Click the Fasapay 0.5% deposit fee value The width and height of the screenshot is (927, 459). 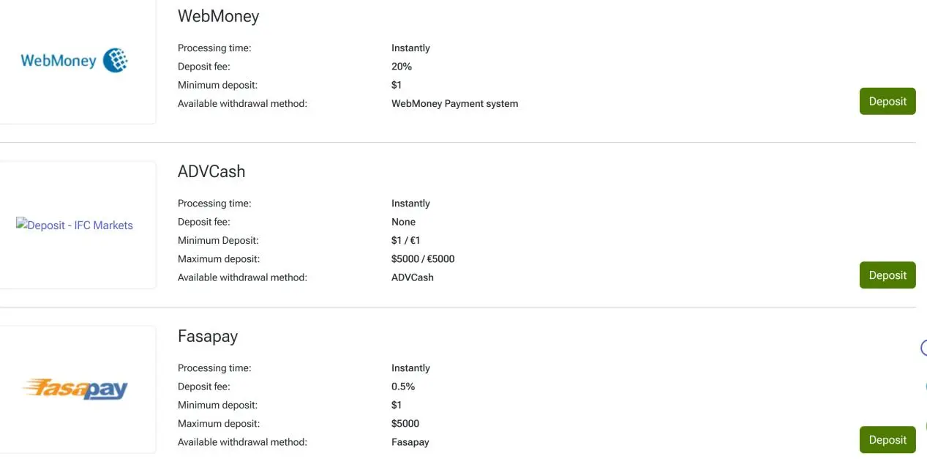[403, 387]
